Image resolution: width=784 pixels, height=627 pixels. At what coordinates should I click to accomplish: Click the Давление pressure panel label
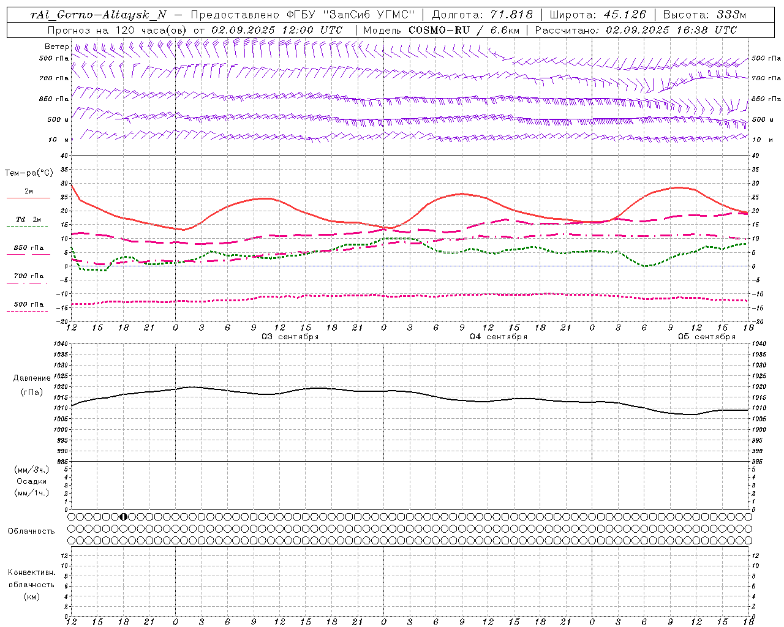pyautogui.click(x=32, y=378)
